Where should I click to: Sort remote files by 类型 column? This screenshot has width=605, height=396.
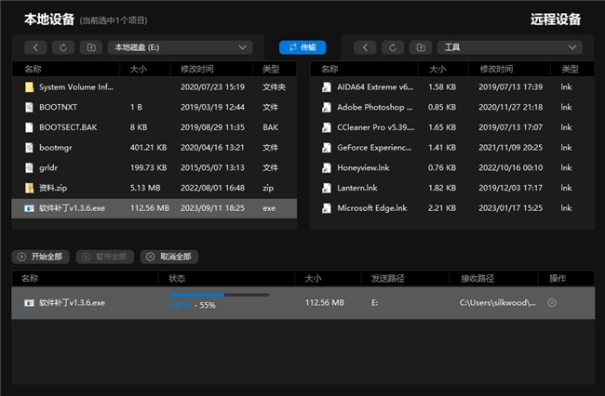(570, 69)
